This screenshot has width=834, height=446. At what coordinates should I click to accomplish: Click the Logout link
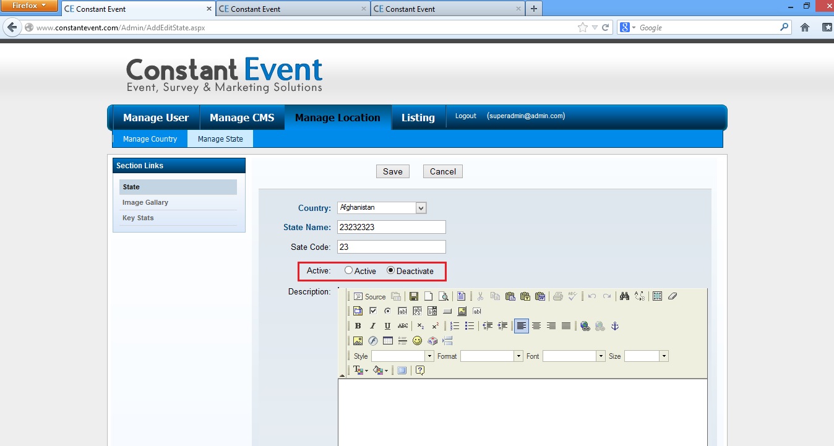[x=466, y=116]
